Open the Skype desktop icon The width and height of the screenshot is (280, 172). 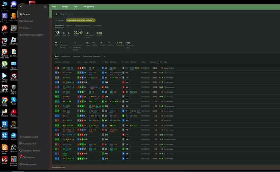click(x=14, y=101)
